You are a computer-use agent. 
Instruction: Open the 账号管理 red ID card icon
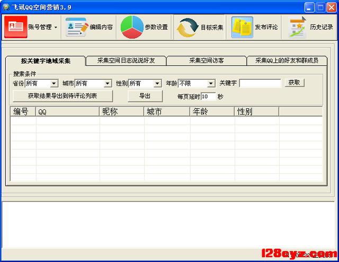pos(16,27)
